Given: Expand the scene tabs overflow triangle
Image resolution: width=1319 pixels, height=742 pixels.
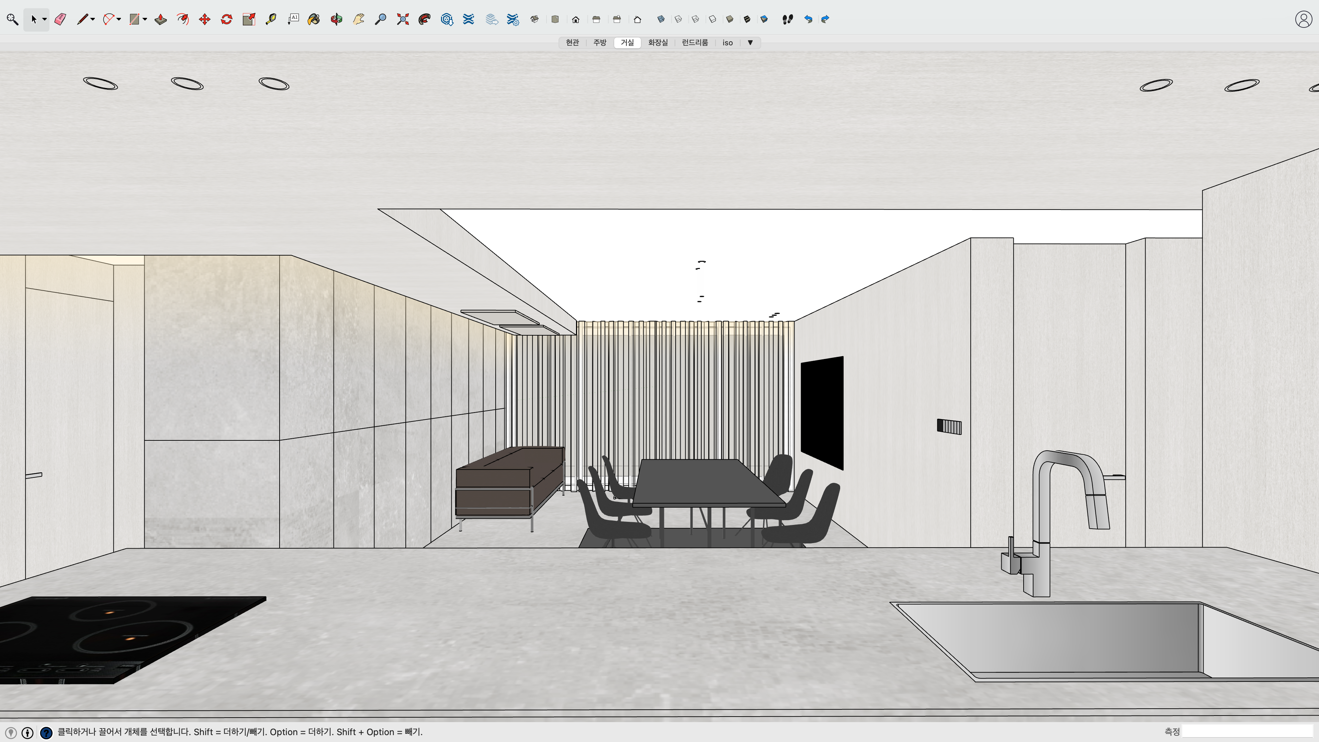Looking at the screenshot, I should 750,43.
